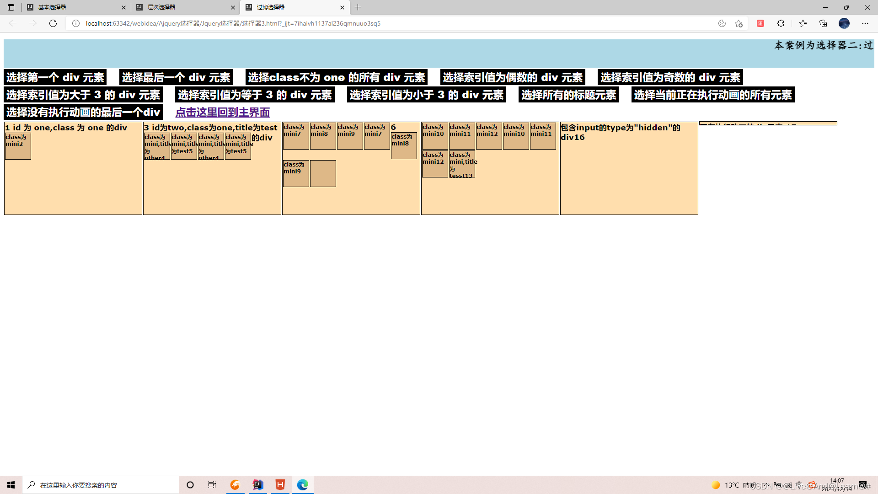This screenshot has height=494, width=878.
Task: Click the add to favorites star icon
Action: (739, 23)
